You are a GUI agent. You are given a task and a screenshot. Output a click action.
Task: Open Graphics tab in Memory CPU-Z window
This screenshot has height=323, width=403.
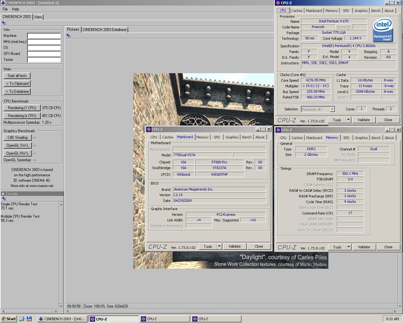tap(361, 138)
